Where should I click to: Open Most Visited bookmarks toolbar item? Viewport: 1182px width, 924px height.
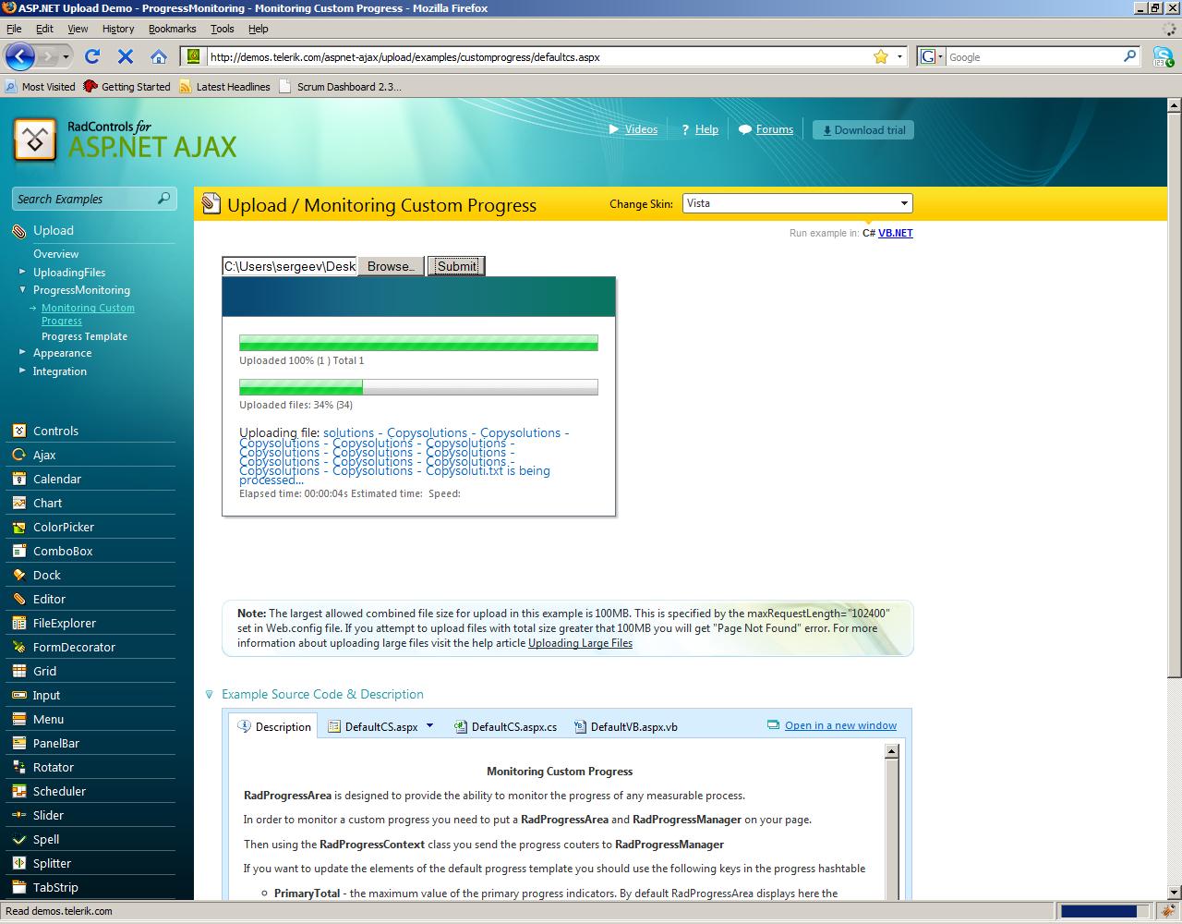pos(40,86)
